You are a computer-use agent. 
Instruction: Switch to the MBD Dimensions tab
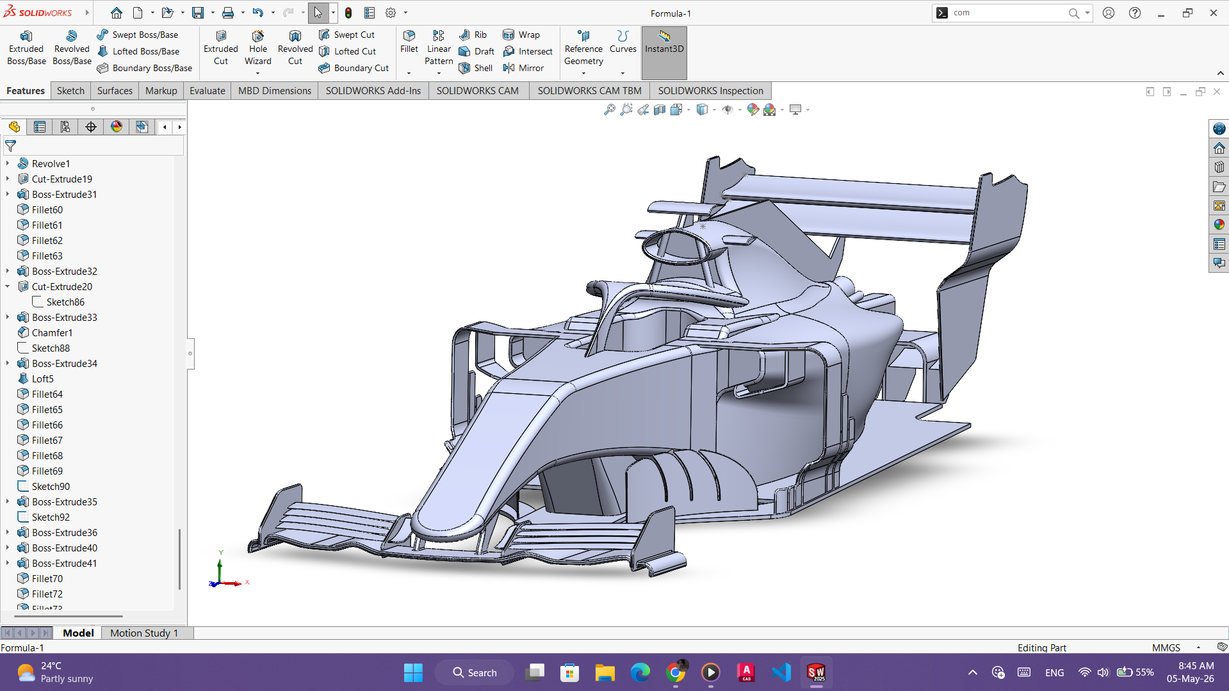pyautogui.click(x=275, y=90)
